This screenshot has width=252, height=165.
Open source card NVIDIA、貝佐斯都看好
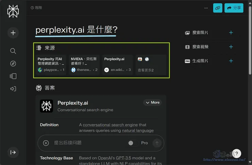click(x=84, y=65)
